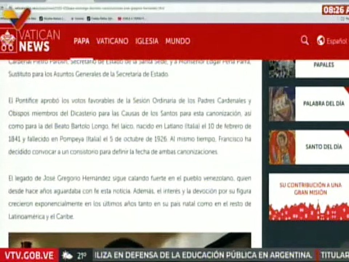Click the words "Beato Bartolo Longo"
The image size is (349, 262).
click(x=81, y=126)
